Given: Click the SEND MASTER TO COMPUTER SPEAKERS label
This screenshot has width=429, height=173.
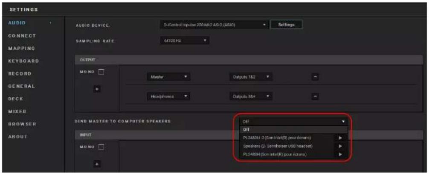Looking at the screenshot, I should (x=122, y=121).
